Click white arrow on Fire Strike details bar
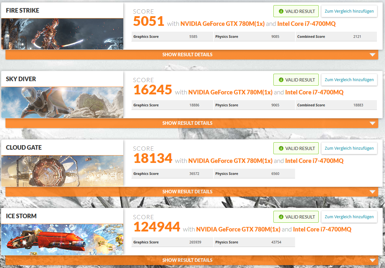This screenshot has width=385, height=268. point(372,55)
